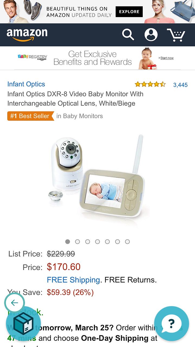Image resolution: width=195 pixels, height=347 pixels.
Task: Open the 3,445 reviews count link
Action: 180,85
